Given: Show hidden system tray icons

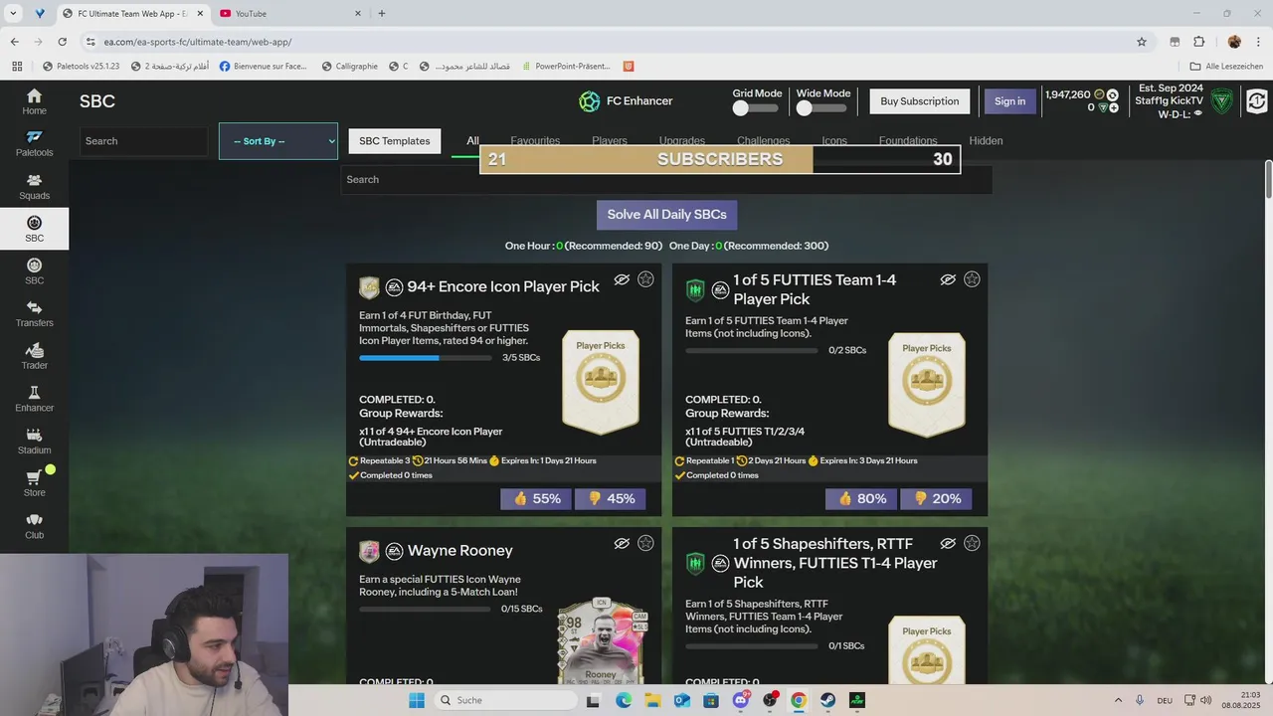Looking at the screenshot, I should [x=1118, y=700].
